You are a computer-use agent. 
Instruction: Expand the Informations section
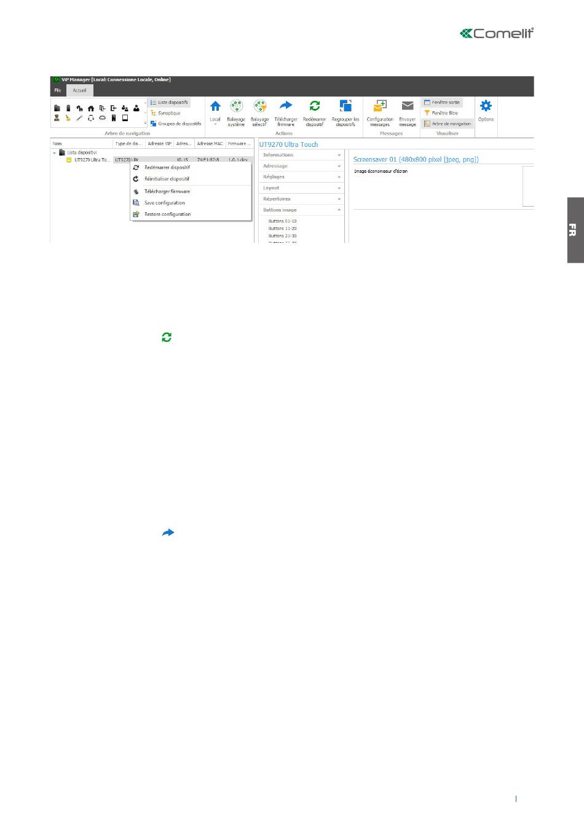(x=301, y=155)
